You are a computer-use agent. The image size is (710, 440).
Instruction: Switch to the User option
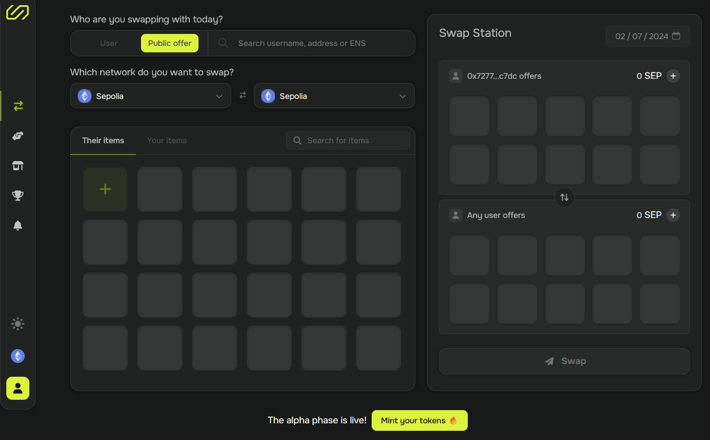coord(109,43)
